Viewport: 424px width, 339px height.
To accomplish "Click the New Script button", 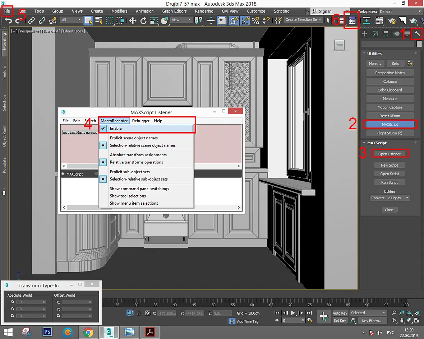I will point(390,165).
